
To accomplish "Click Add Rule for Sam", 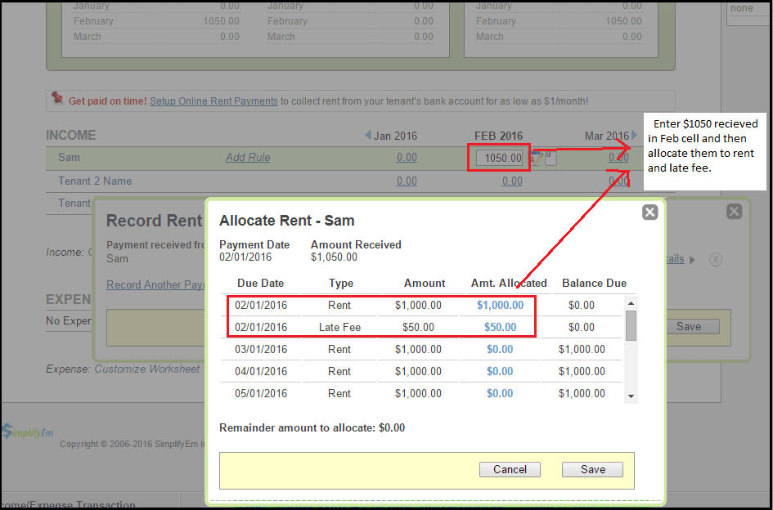I will tap(248, 157).
